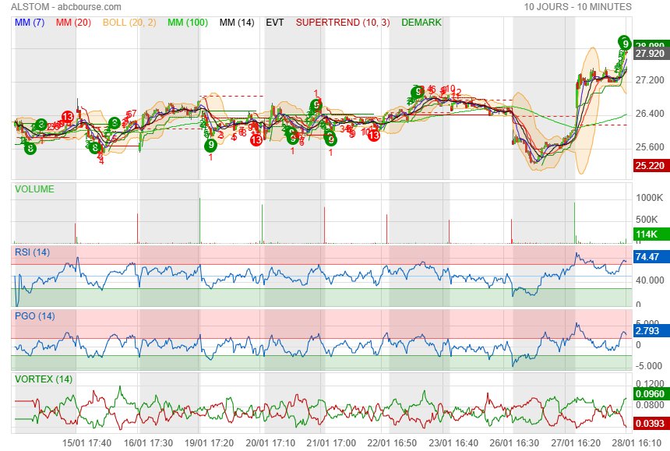
Task: Select the DEMARK legend item
Action: [421, 23]
